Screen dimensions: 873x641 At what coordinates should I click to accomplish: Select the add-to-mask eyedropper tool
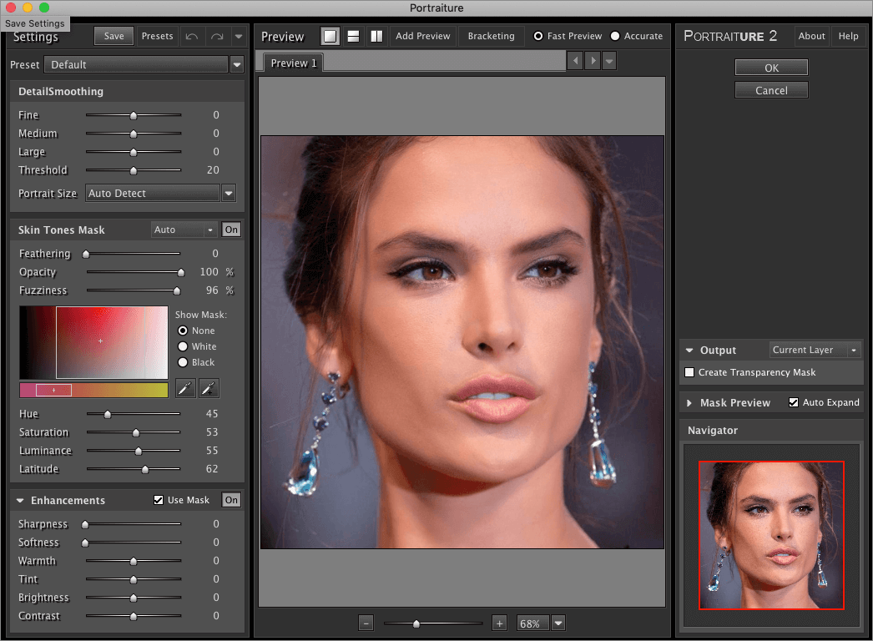pyautogui.click(x=209, y=388)
